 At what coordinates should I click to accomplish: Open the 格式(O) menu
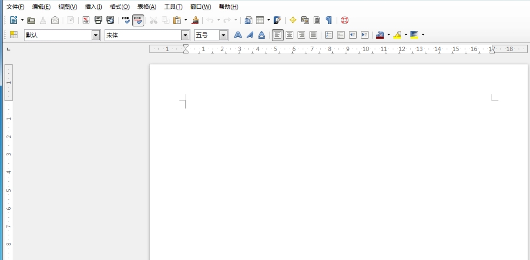pyautogui.click(x=119, y=7)
